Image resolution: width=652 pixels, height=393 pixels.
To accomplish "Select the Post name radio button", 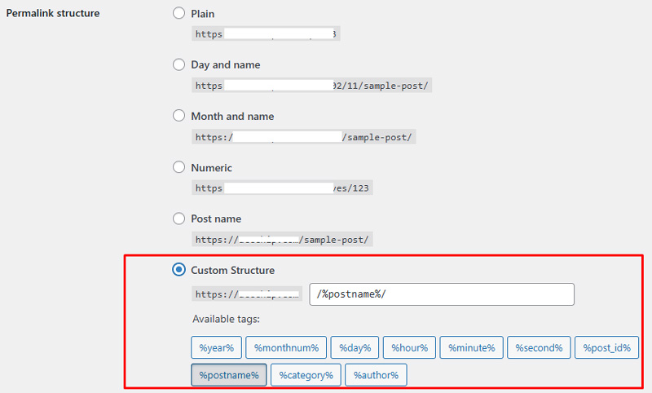I will 179,219.
